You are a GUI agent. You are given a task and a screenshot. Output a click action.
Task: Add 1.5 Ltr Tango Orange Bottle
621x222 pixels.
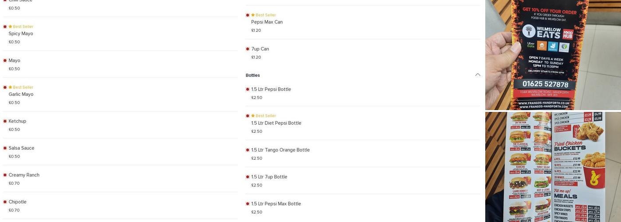click(x=280, y=150)
